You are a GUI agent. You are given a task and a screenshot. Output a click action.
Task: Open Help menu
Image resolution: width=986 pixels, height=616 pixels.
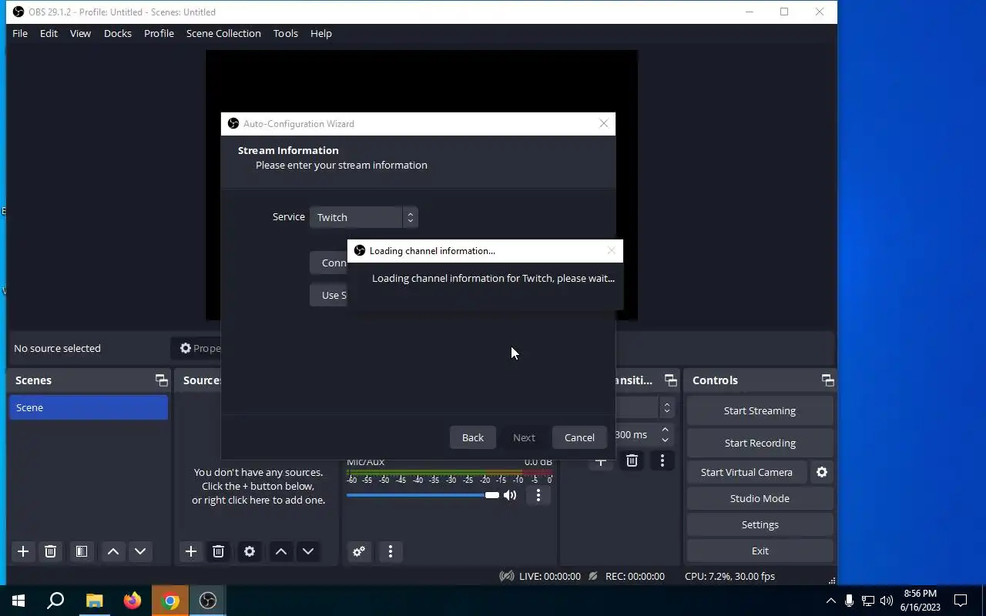[321, 33]
